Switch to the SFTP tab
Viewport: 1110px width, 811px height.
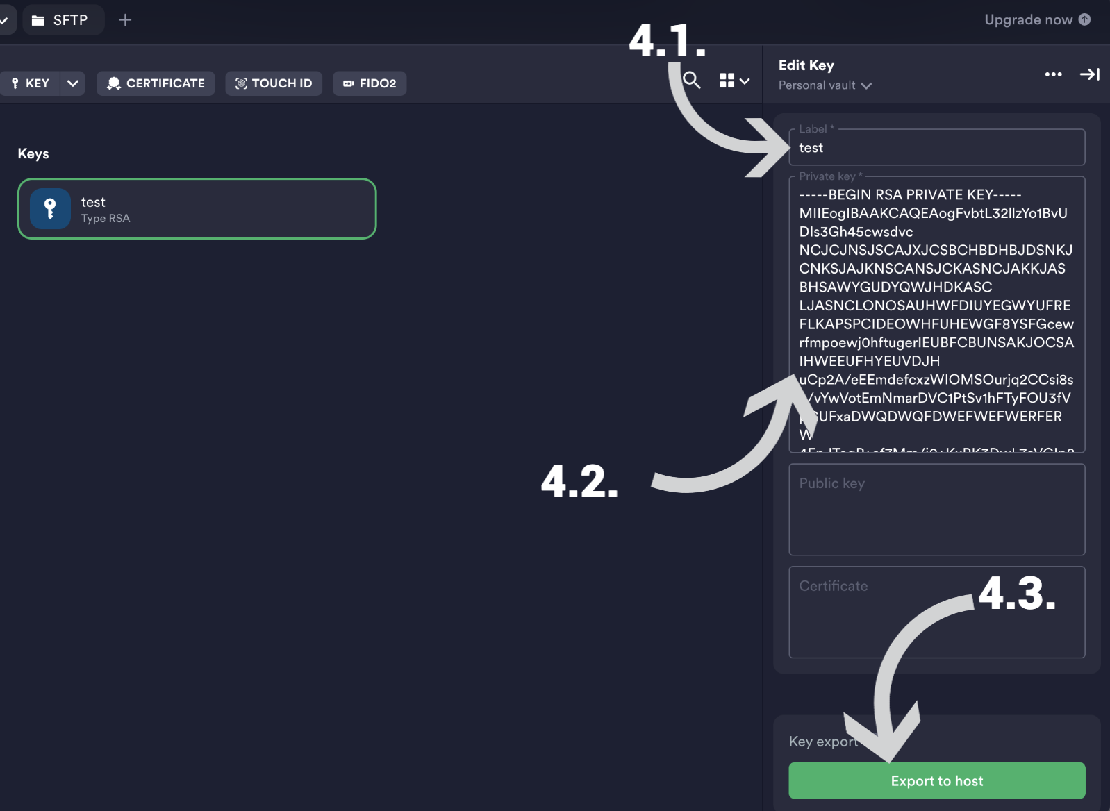[64, 20]
